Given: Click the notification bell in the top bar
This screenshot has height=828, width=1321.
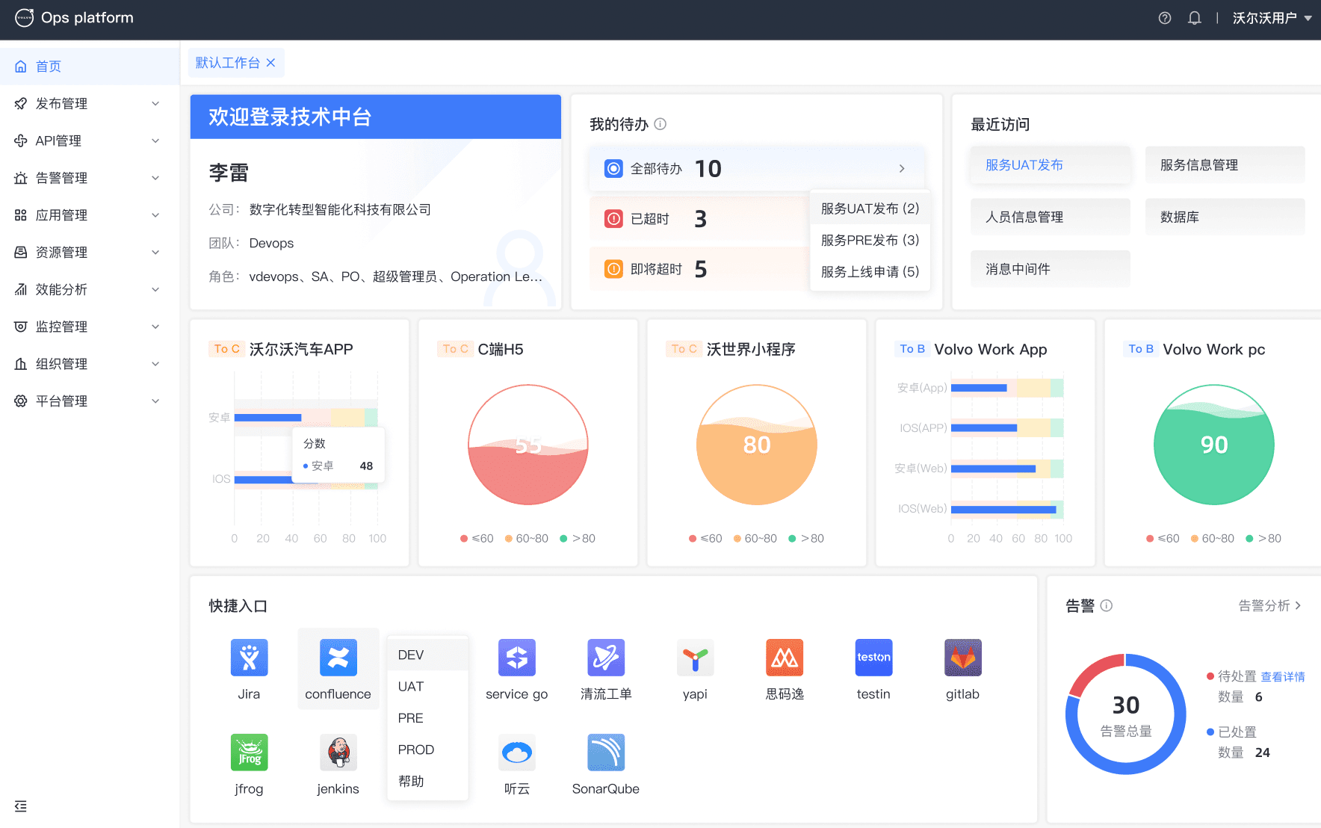Looking at the screenshot, I should click(x=1194, y=17).
